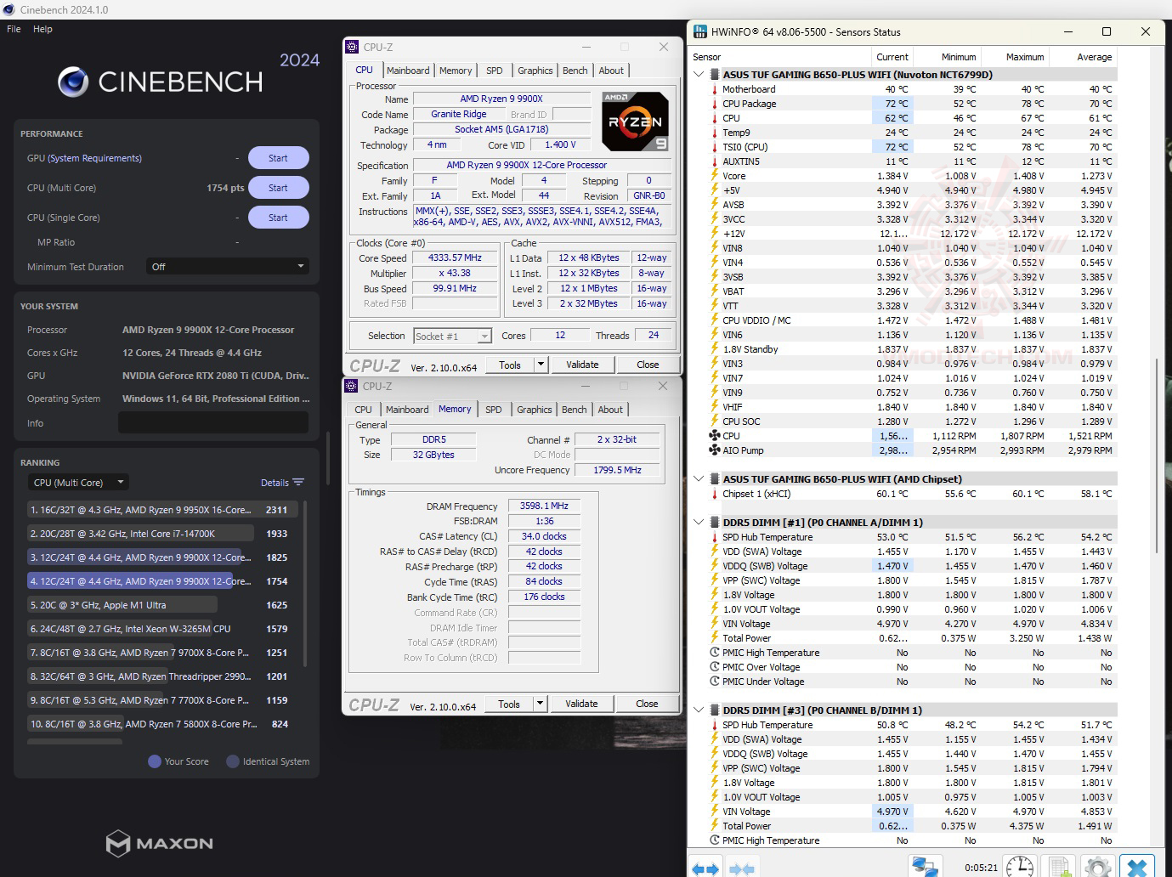Viewport: 1172px width, 877px height.
Task: Click the Average column header in HWiNFO
Action: (1095, 57)
